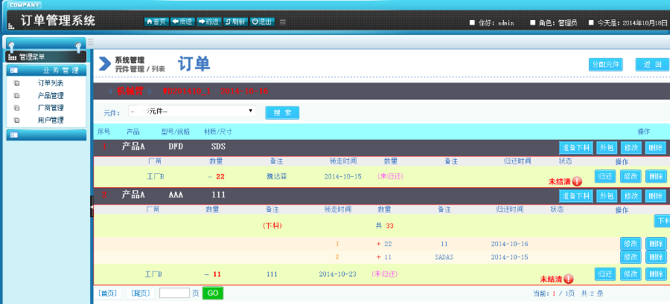Open 厂商管理 in the sidebar

(51, 108)
